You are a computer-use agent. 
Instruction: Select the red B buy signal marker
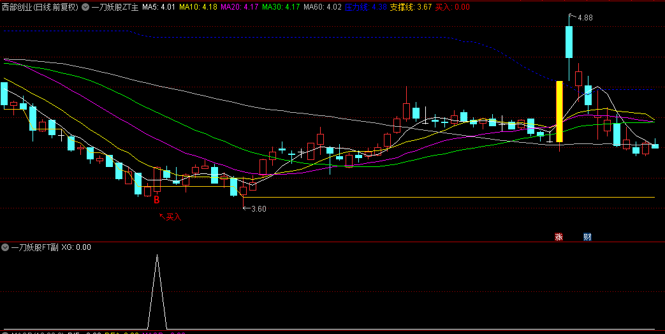[156, 200]
